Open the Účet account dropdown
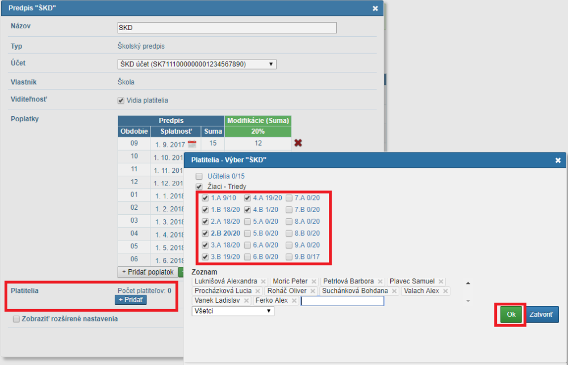 pyautogui.click(x=197, y=64)
